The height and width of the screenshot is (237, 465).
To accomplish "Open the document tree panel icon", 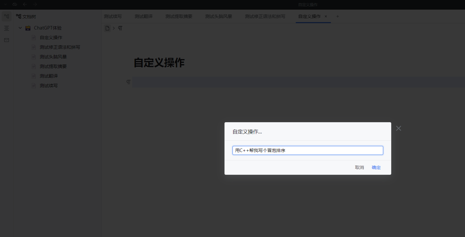I will 6,16.
